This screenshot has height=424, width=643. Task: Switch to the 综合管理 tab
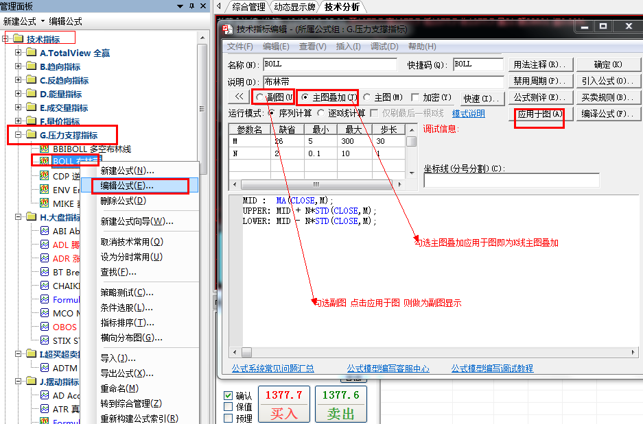tap(249, 7)
